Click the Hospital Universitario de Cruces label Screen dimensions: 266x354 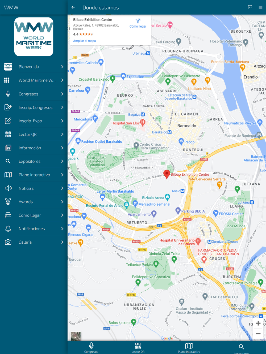177,242
